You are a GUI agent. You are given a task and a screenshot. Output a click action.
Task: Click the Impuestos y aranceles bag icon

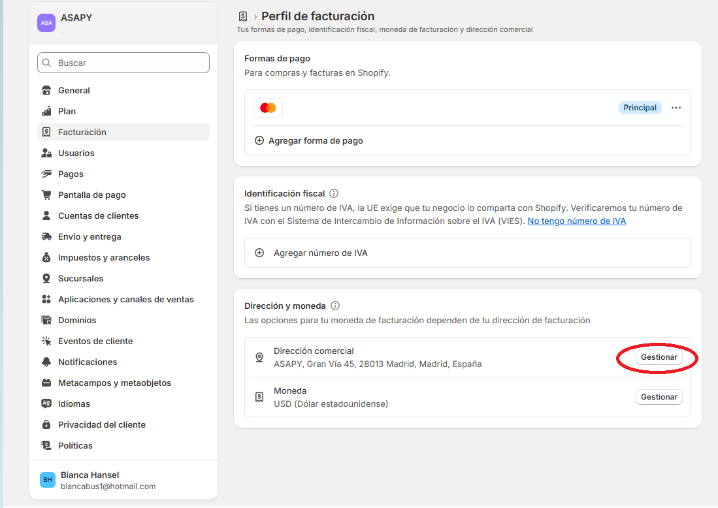[x=46, y=258]
